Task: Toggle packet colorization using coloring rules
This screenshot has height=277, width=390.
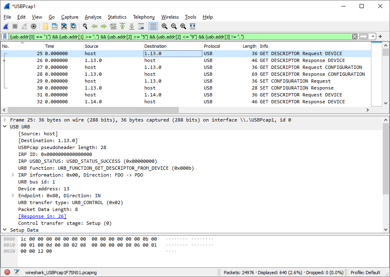Action: click(x=153, y=26)
